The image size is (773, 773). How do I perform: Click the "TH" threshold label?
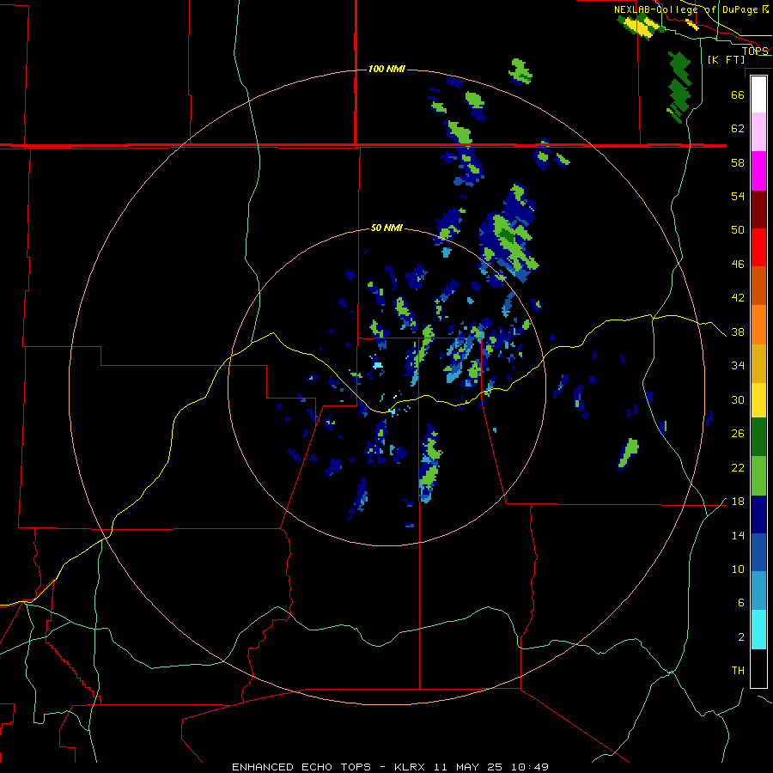point(738,671)
